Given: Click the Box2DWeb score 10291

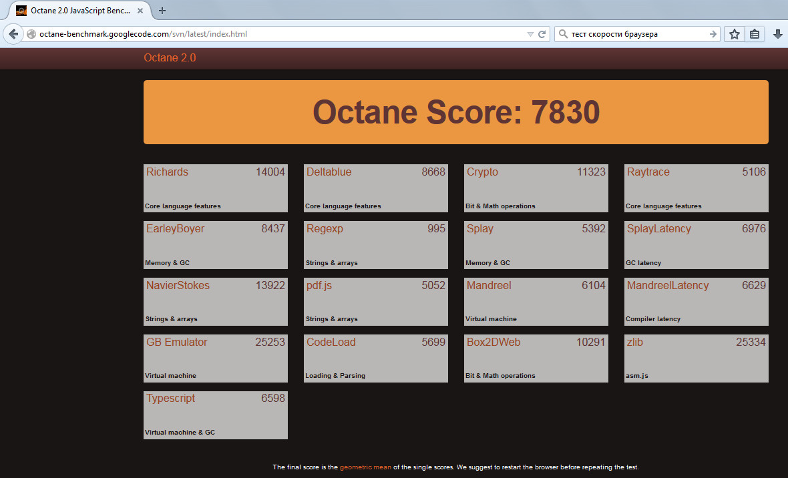Looking at the screenshot, I should [590, 342].
